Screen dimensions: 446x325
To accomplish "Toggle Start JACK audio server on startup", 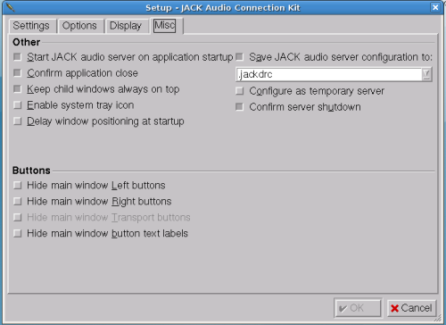I will coord(18,57).
